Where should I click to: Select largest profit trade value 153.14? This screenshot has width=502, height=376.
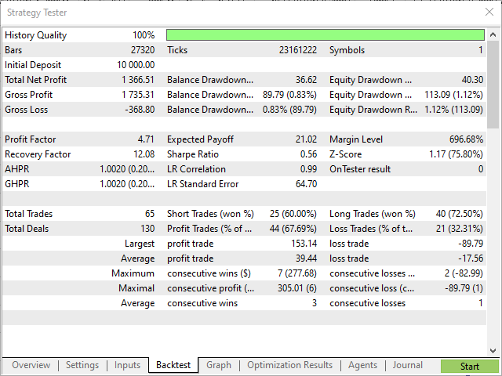click(x=304, y=244)
